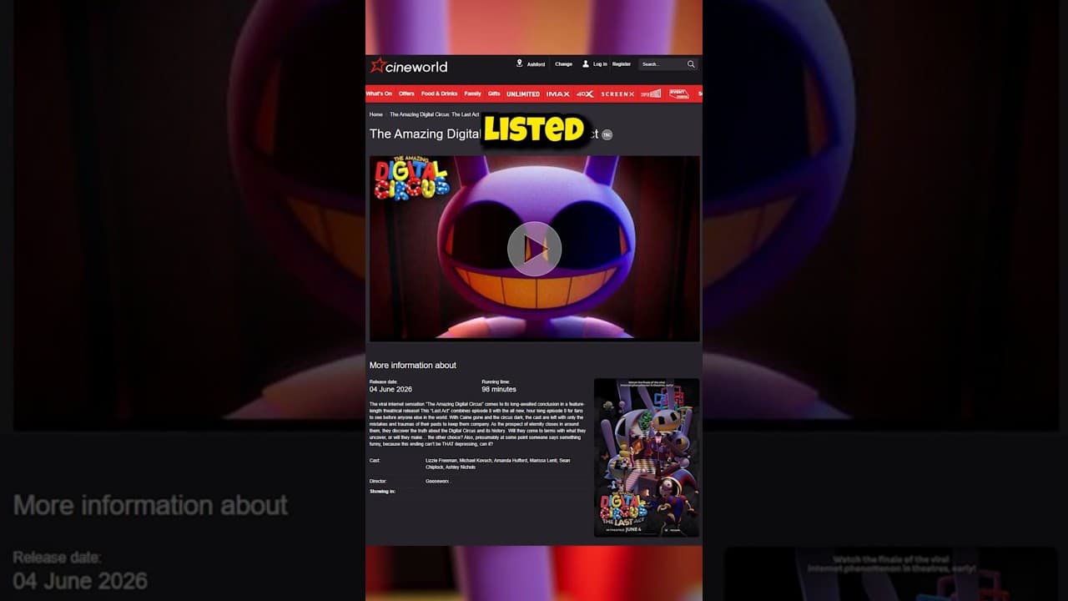The height and width of the screenshot is (601, 1068).
Task: Open the movie poster thumbnail
Action: pos(647,457)
